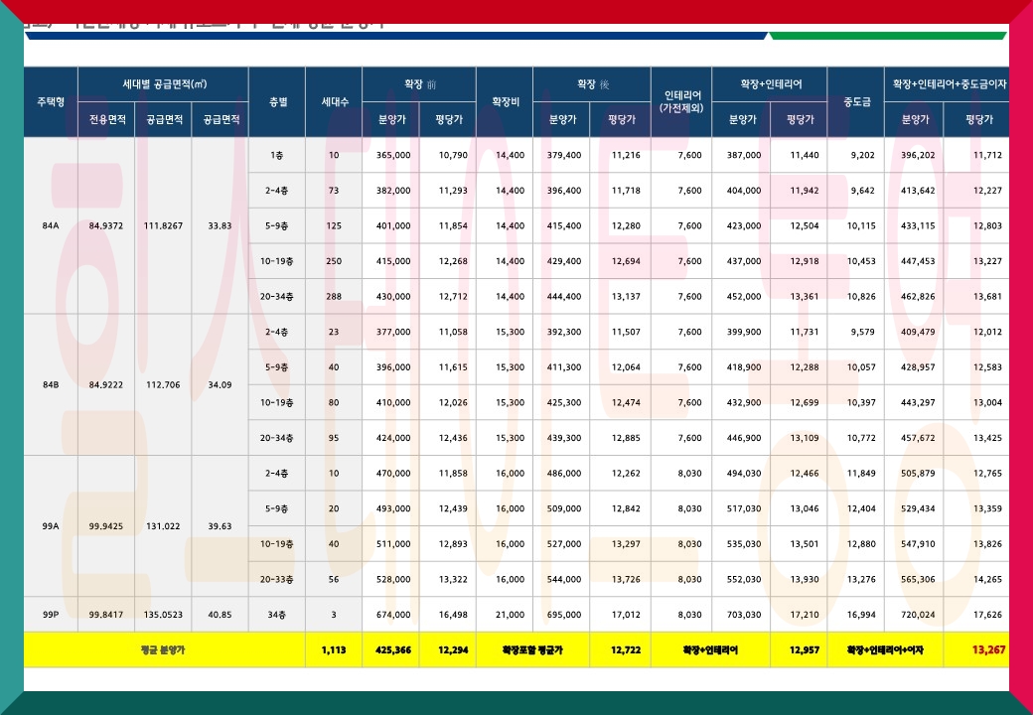Click the 전용면적 sub-header
Screen dimensions: 1033x715
tap(106, 120)
